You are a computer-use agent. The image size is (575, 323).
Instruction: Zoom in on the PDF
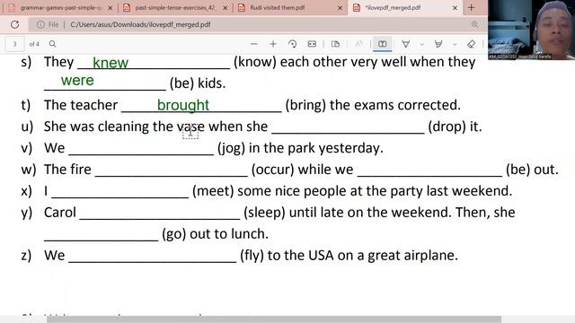(273, 44)
